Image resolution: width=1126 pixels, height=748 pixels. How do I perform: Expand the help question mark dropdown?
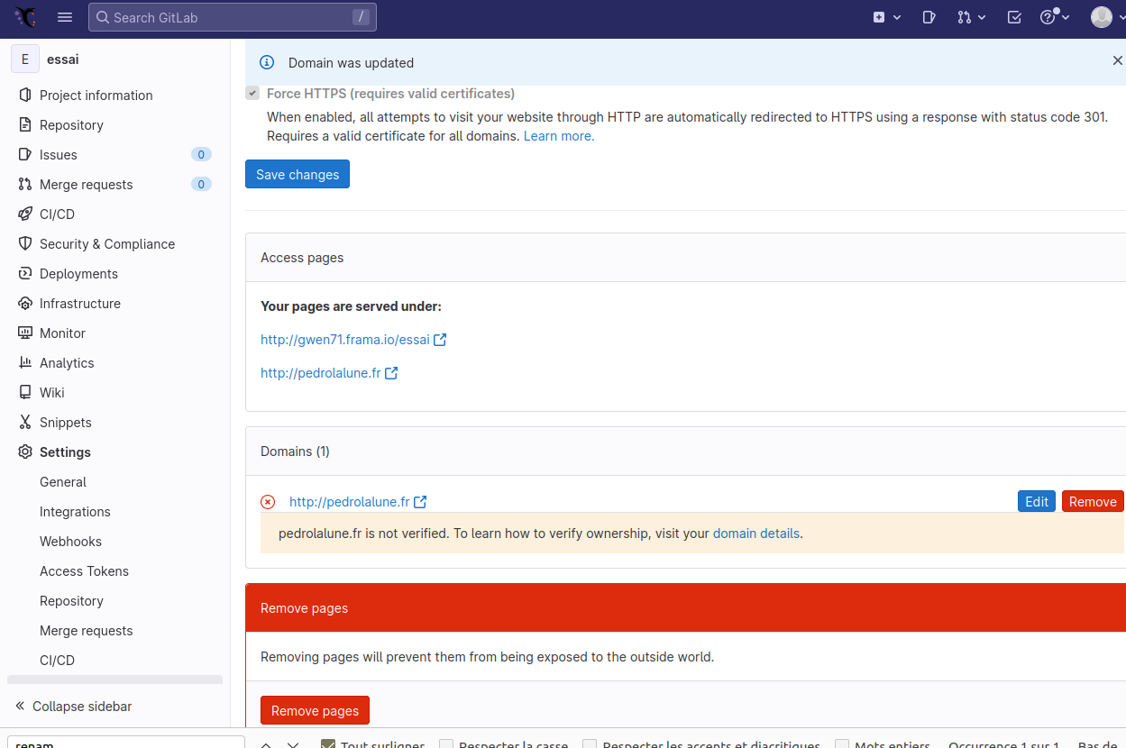click(x=1054, y=17)
